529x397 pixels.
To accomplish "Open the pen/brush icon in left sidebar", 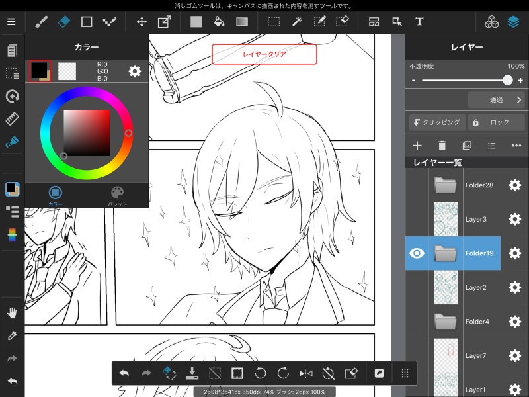I will (x=12, y=142).
